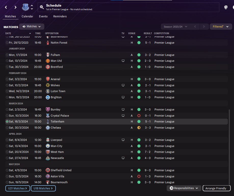
Task: Expand the Responsibilities dropdown
Action: tap(184, 188)
